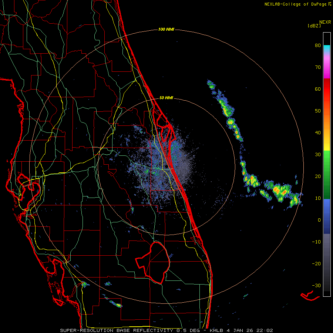Click the [dBZ] unit label
Screen dimensions: 333x333
[314, 26]
